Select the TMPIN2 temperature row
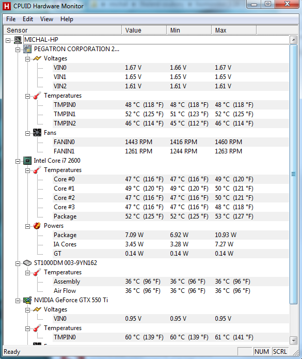Screen dimensions: 302x359 coord(170,123)
